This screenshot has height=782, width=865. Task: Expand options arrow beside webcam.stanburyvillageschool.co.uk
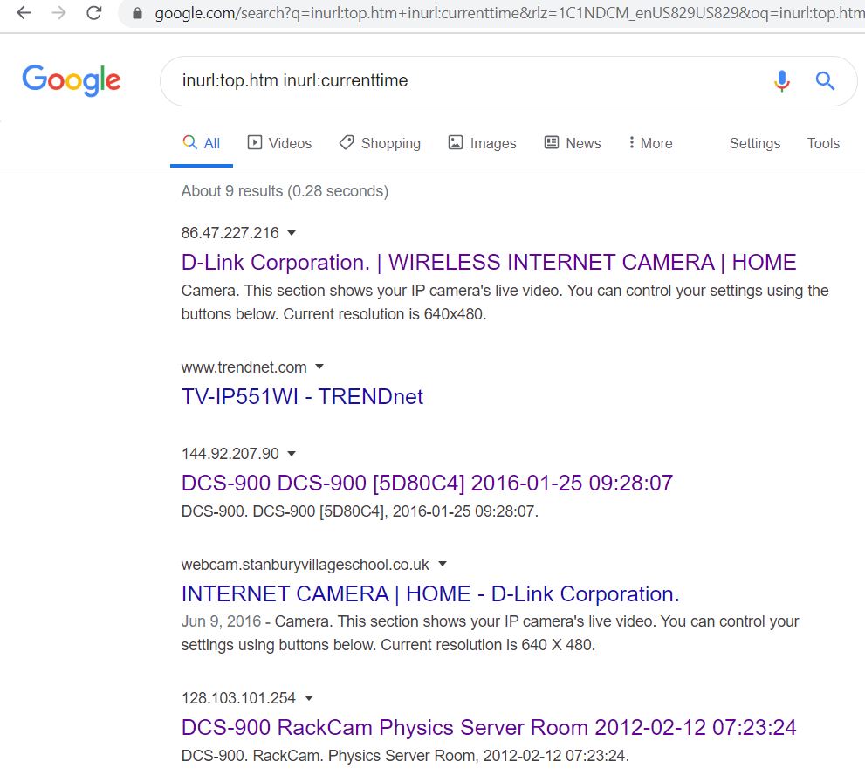(443, 564)
